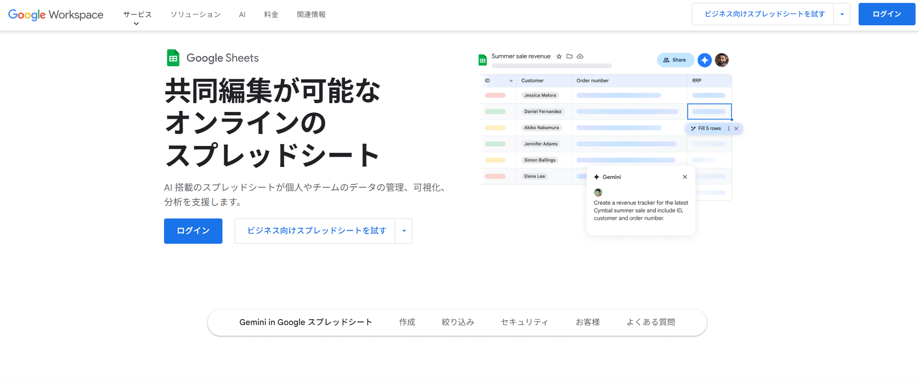Click the Jennifer Adams customer chip
This screenshot has width=918, height=380.
pyautogui.click(x=541, y=144)
